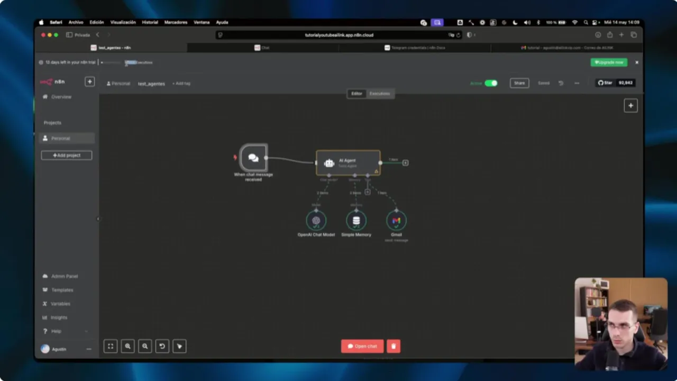The image size is (677, 381).
Task: Create new item with sidebar plus button
Action: click(89, 81)
